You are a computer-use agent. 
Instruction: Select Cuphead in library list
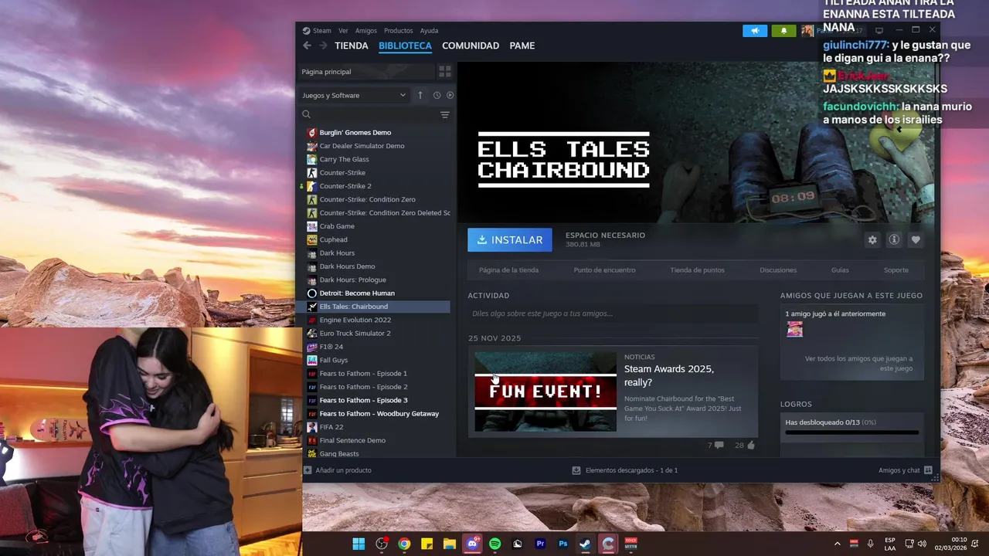pos(333,240)
